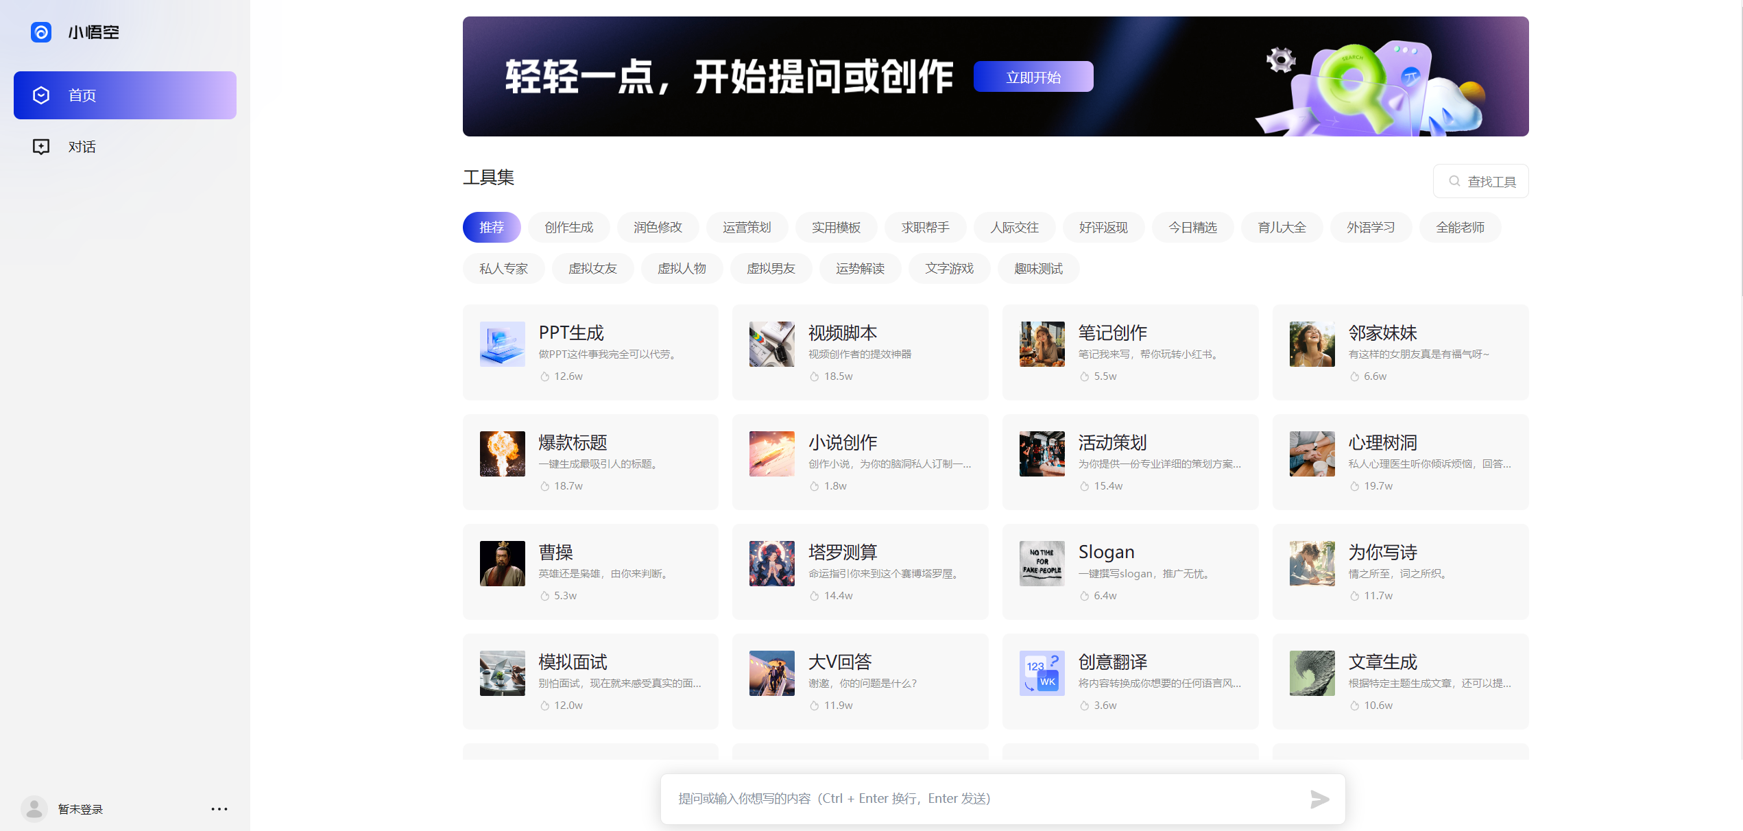Click the send arrow icon
This screenshot has width=1743, height=831.
(x=1319, y=799)
